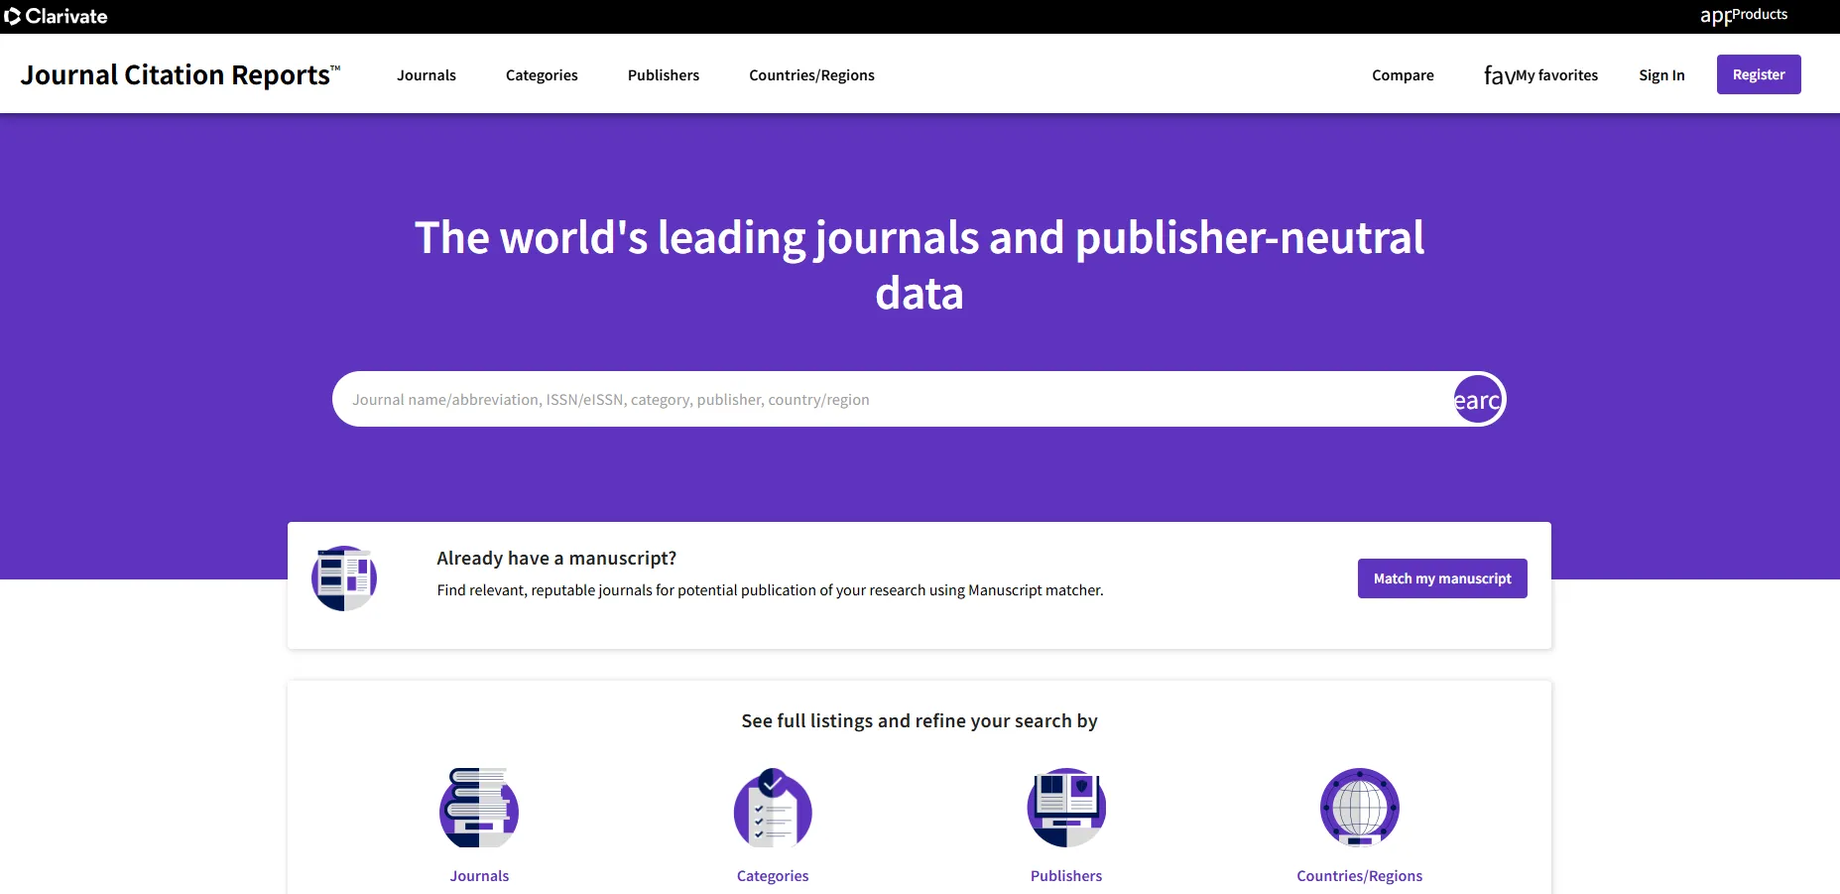Focus the journal name search field
Viewport: 1840px width, 894px height.
pyautogui.click(x=893, y=399)
